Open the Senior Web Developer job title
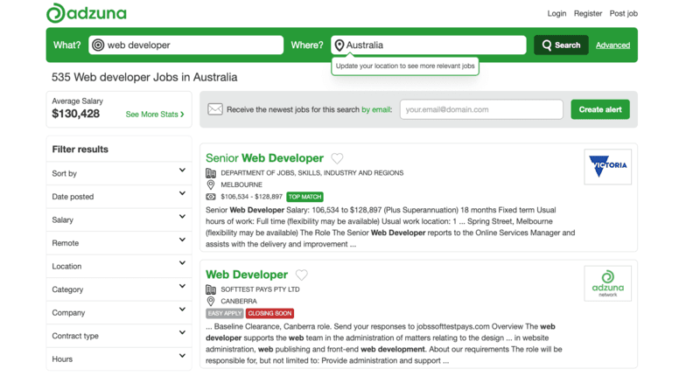Viewport: 700px width, 376px height. coord(264,158)
